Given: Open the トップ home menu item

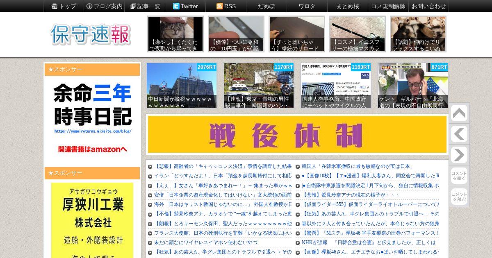Looking at the screenshot, I should point(64,6).
